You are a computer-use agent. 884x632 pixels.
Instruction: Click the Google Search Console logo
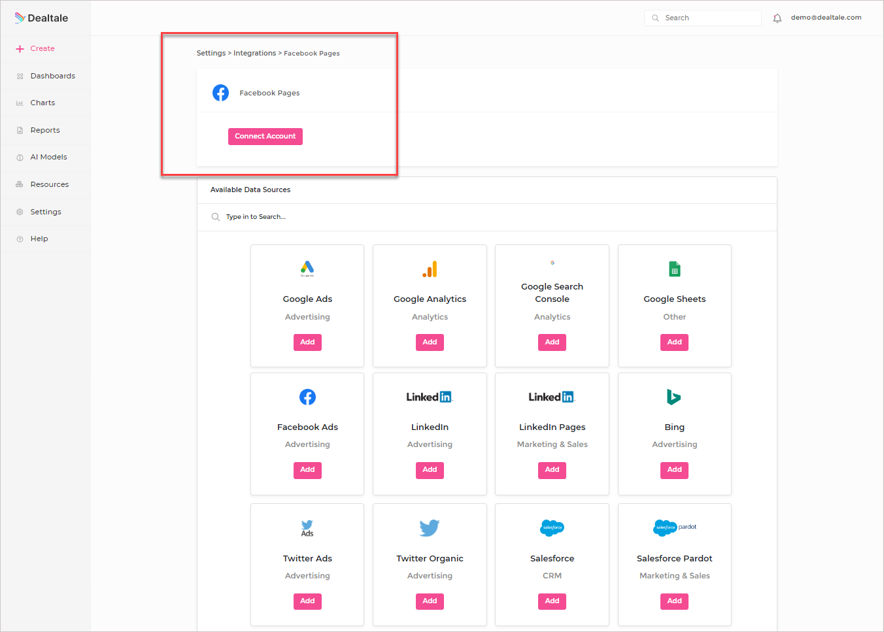point(552,263)
